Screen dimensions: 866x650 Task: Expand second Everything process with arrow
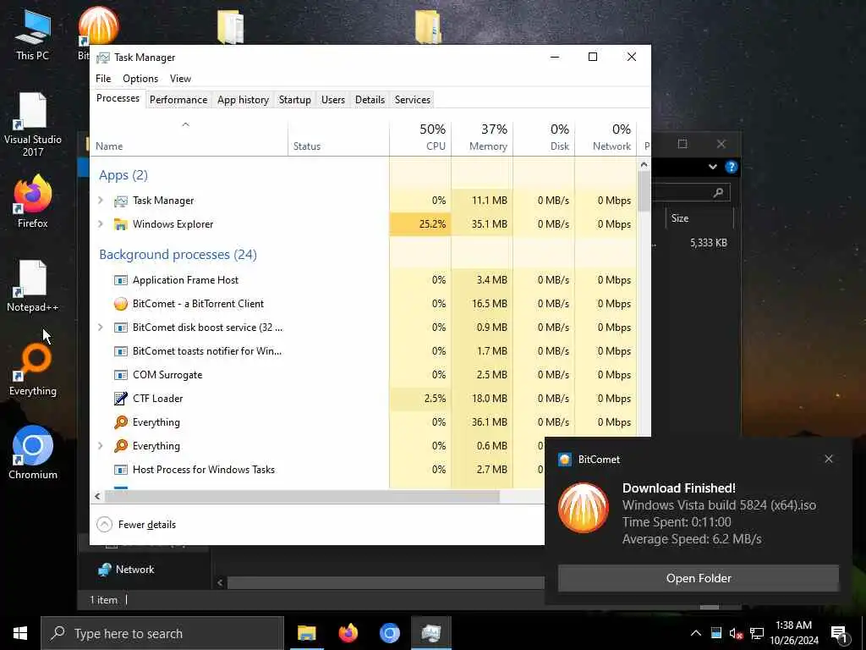101,445
